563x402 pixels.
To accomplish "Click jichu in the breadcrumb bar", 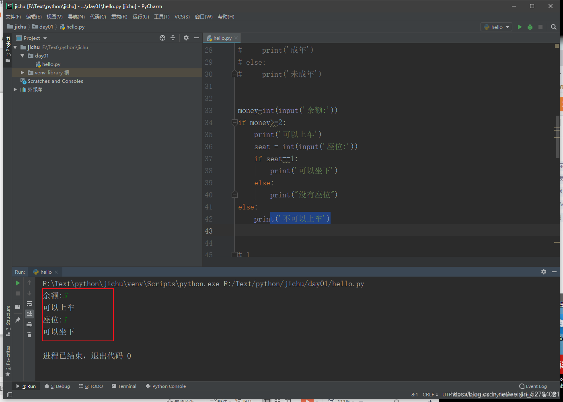I will pyautogui.click(x=17, y=27).
